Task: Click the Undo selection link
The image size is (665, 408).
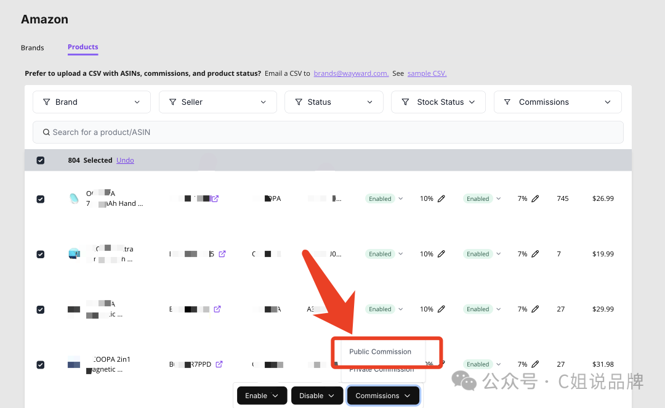Action: 125,160
